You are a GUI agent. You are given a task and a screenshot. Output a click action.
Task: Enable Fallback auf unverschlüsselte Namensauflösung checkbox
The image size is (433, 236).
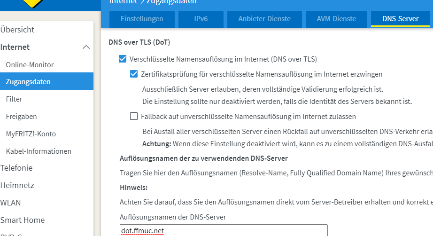[x=134, y=116]
